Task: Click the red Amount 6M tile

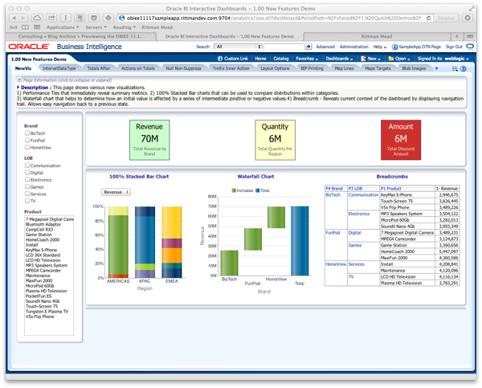Action: click(401, 140)
